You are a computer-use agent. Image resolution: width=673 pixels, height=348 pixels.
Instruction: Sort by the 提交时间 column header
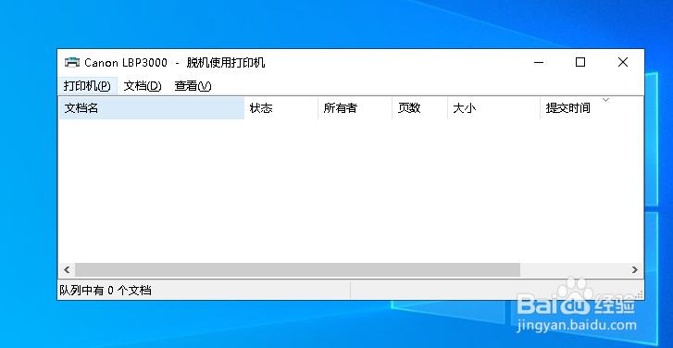point(592,108)
